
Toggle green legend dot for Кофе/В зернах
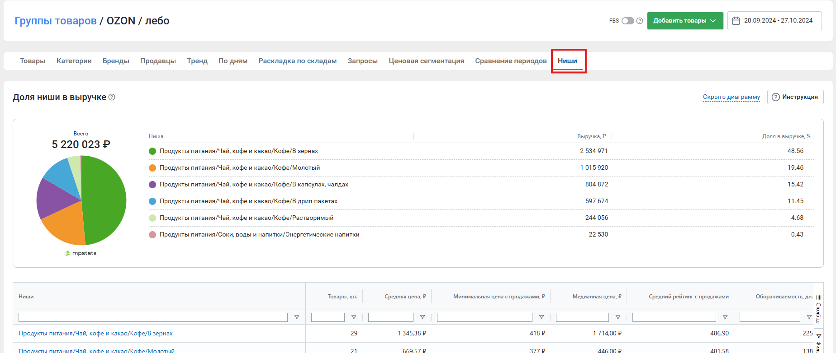click(x=152, y=151)
